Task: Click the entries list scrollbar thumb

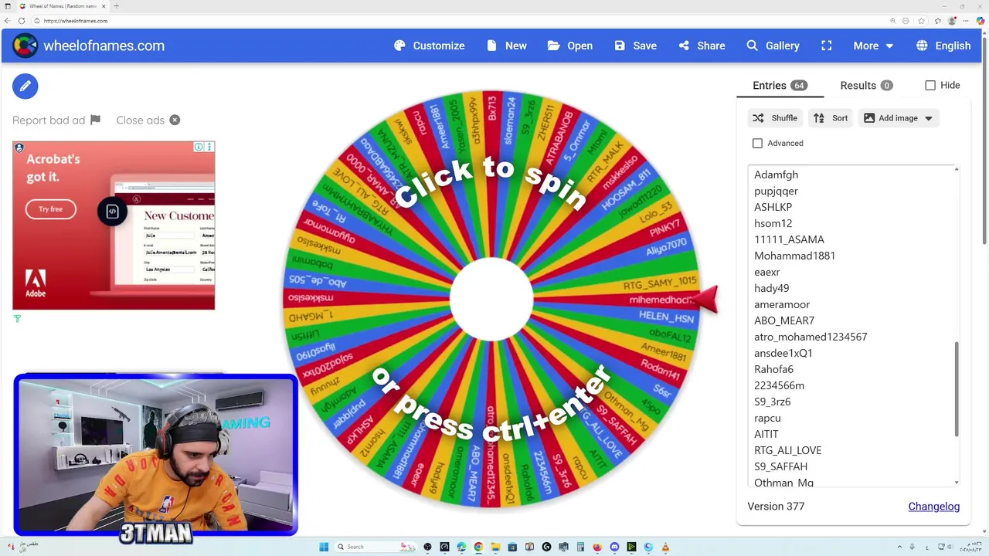Action: 957,390
